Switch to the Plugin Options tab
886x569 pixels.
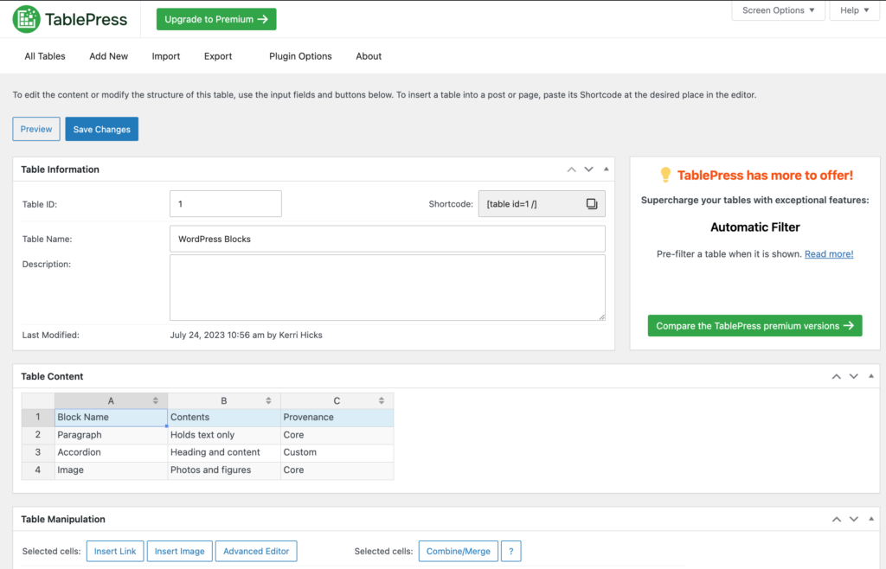click(300, 55)
